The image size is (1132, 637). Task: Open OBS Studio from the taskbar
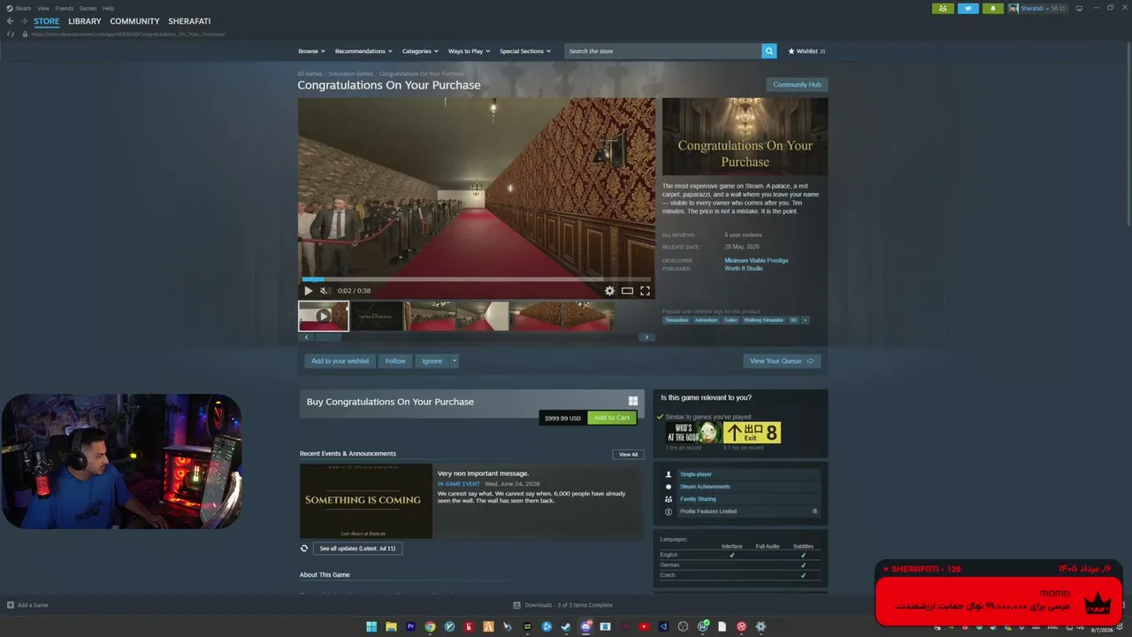(x=683, y=627)
